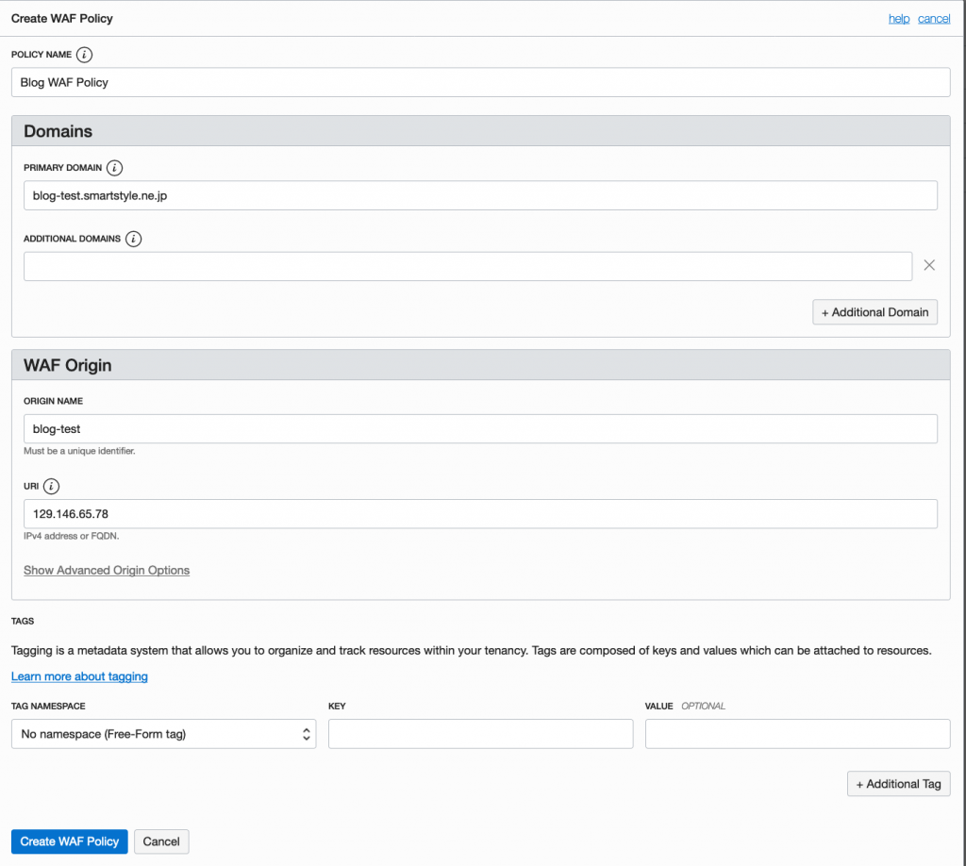Focus the Origin Name field

click(x=480, y=428)
